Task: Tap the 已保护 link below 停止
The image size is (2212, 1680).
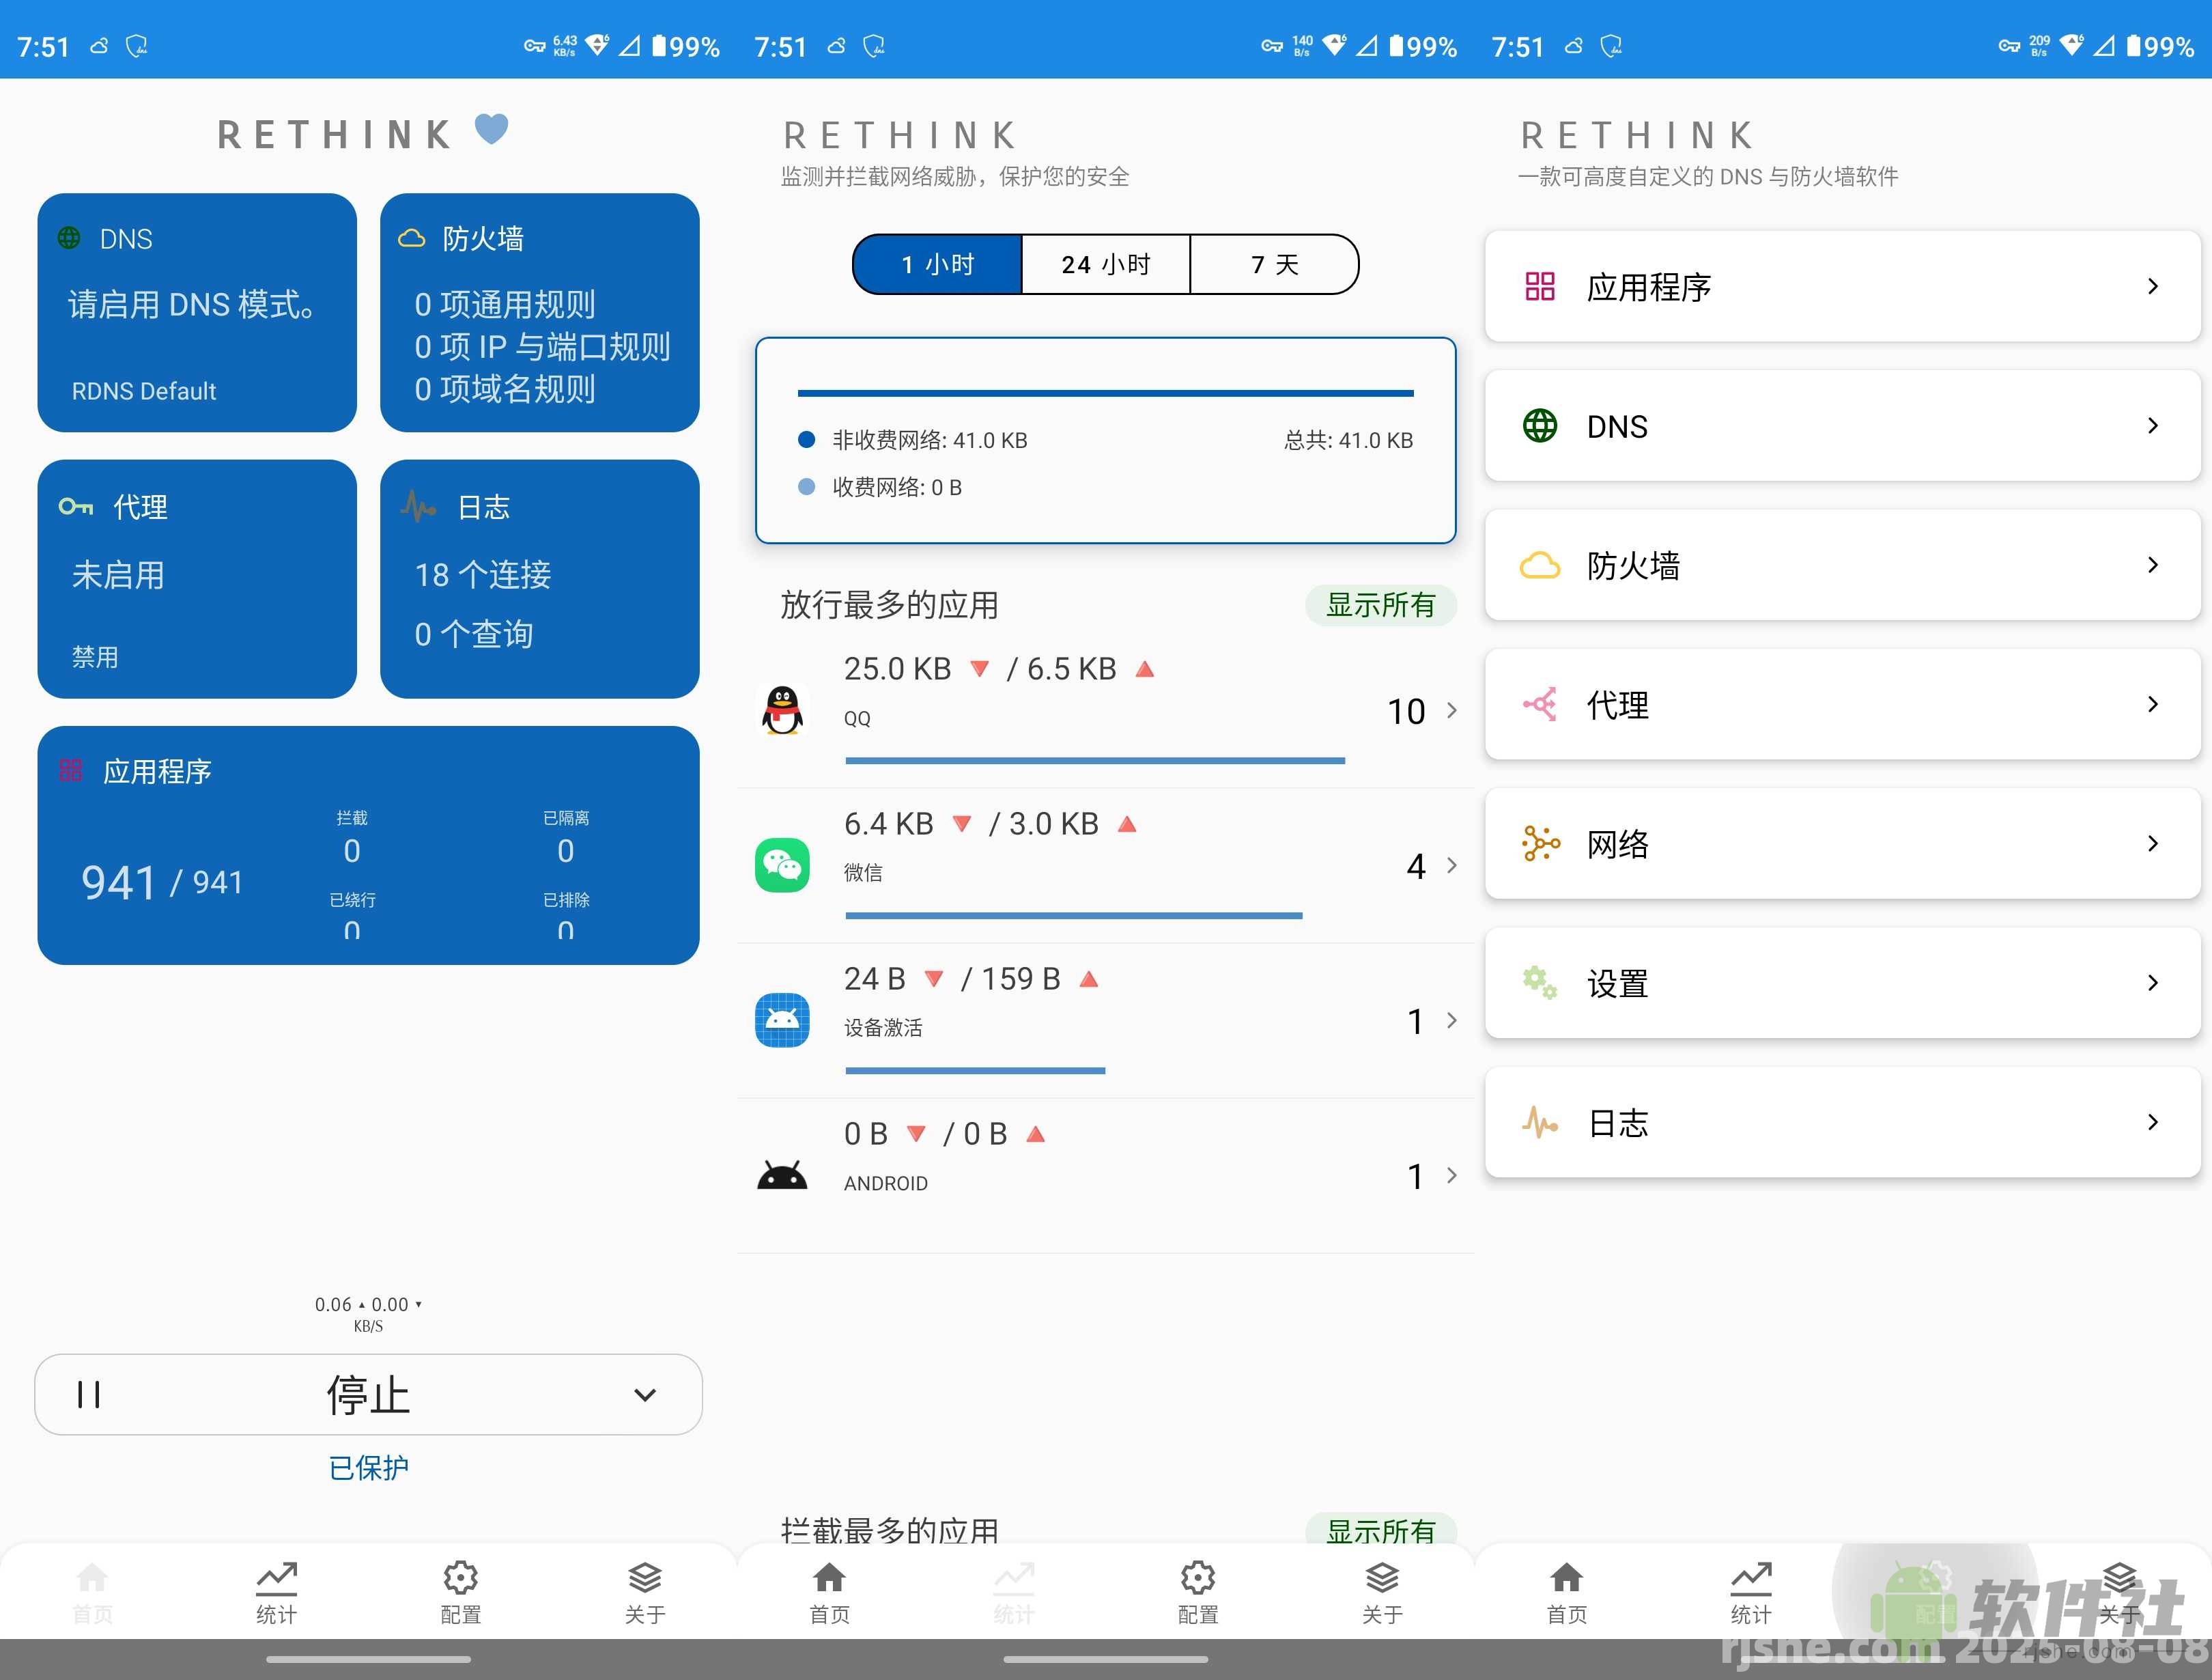Action: click(x=368, y=1467)
